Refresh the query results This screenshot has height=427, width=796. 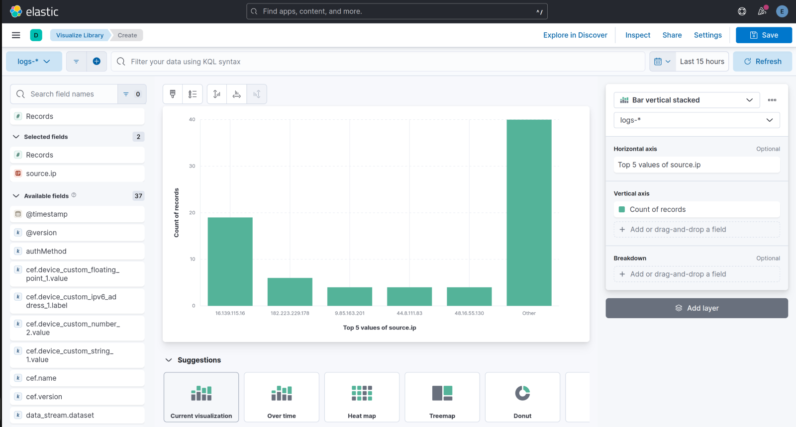pyautogui.click(x=762, y=62)
